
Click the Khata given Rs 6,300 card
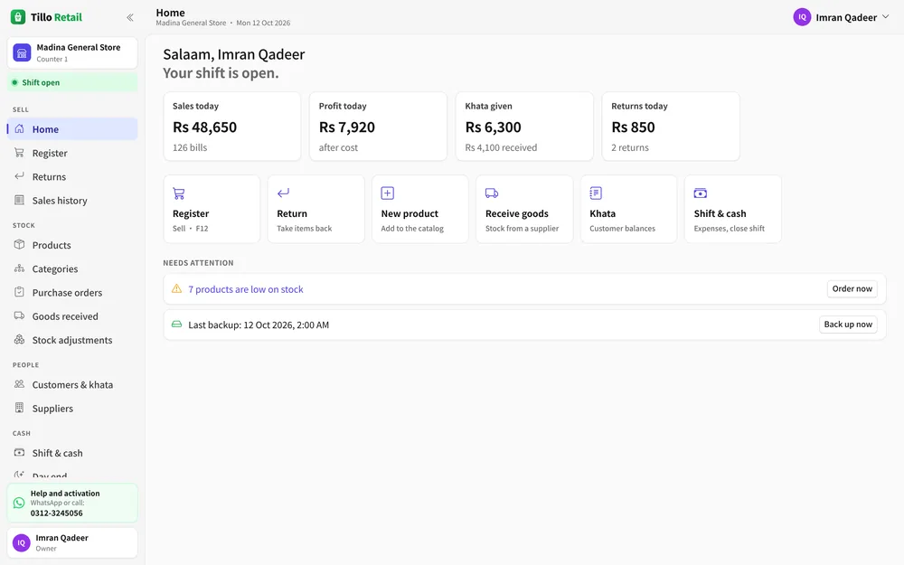click(x=524, y=127)
